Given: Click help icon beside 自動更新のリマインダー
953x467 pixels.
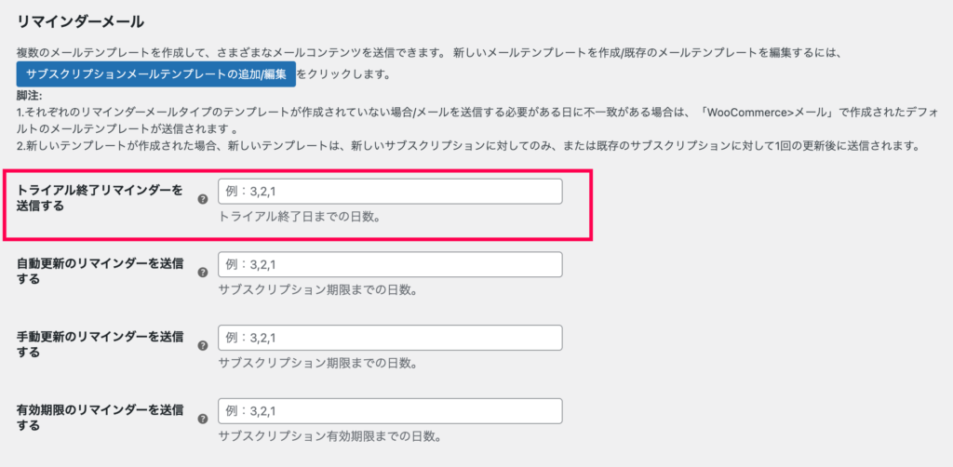Looking at the screenshot, I should click(203, 272).
